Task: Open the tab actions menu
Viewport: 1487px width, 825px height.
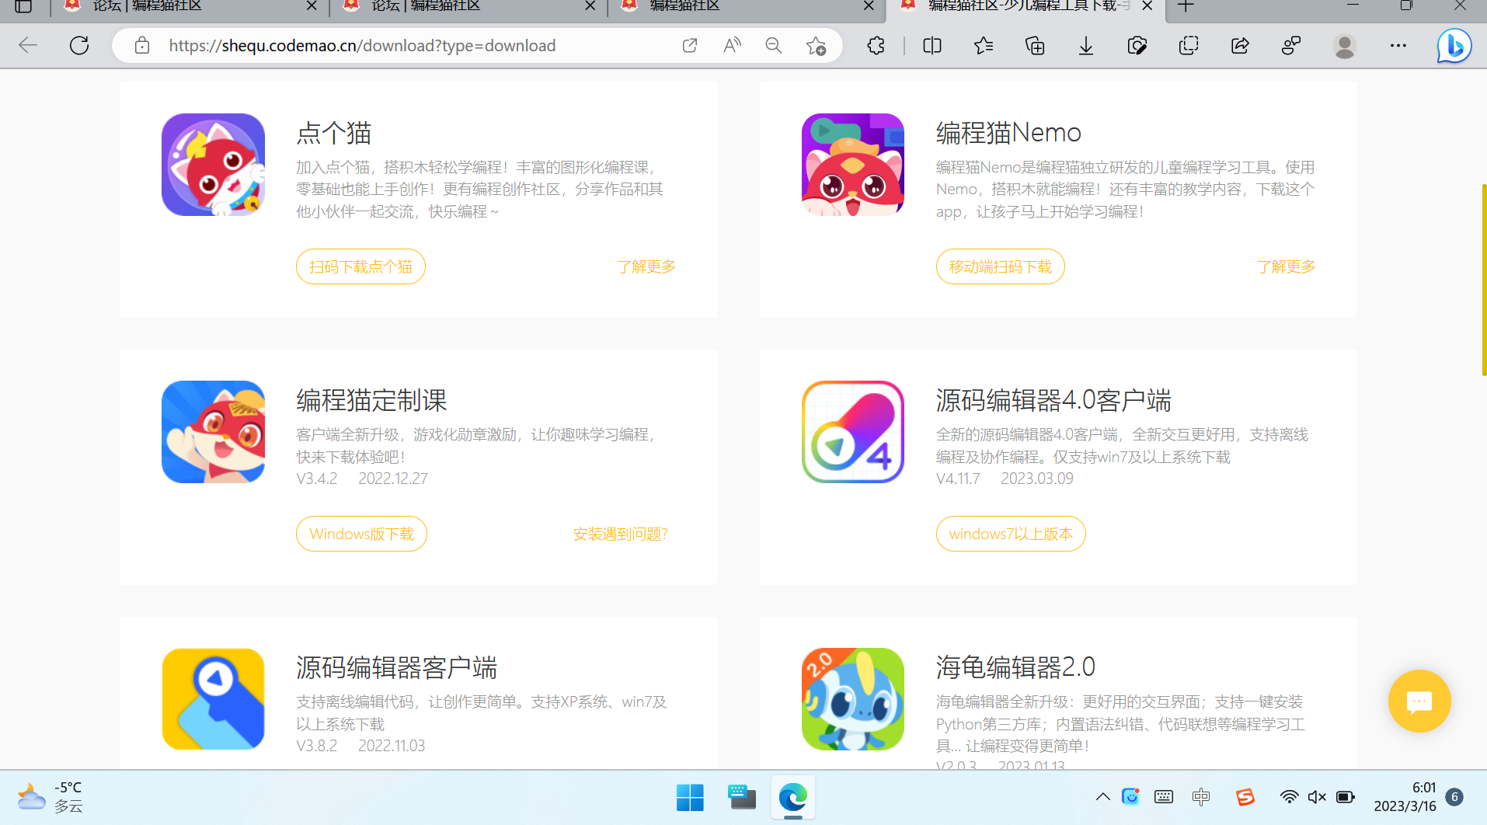Action: [23, 6]
